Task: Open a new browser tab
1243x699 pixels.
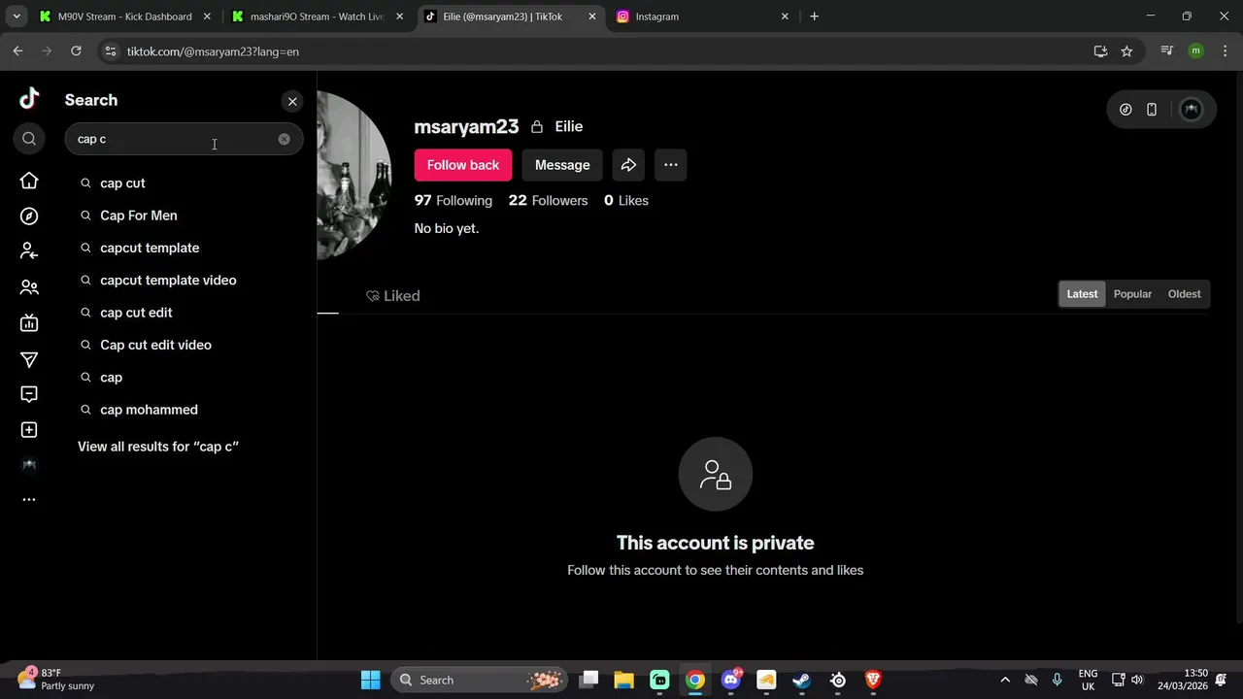Action: (814, 17)
